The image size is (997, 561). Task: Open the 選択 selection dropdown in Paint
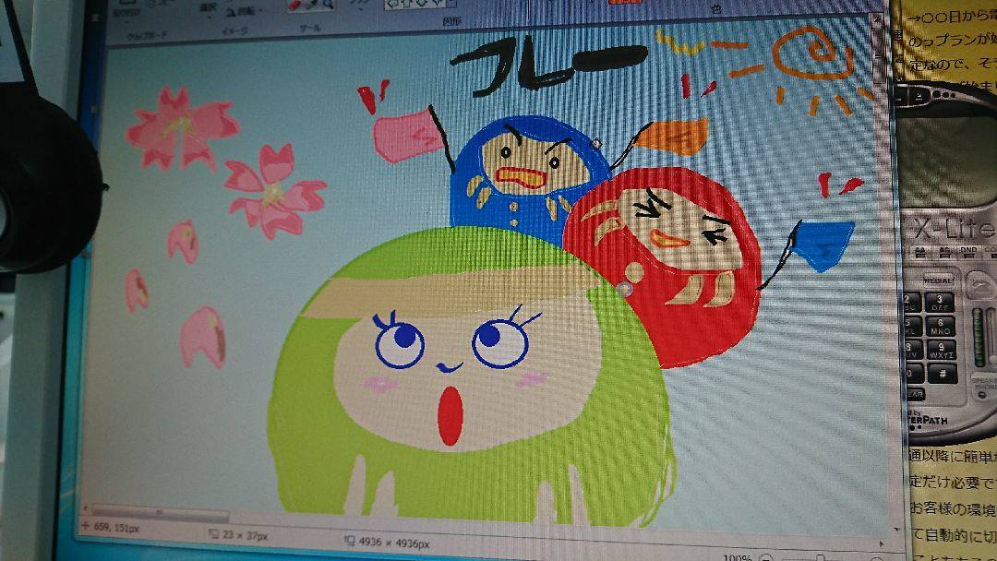coord(209,9)
